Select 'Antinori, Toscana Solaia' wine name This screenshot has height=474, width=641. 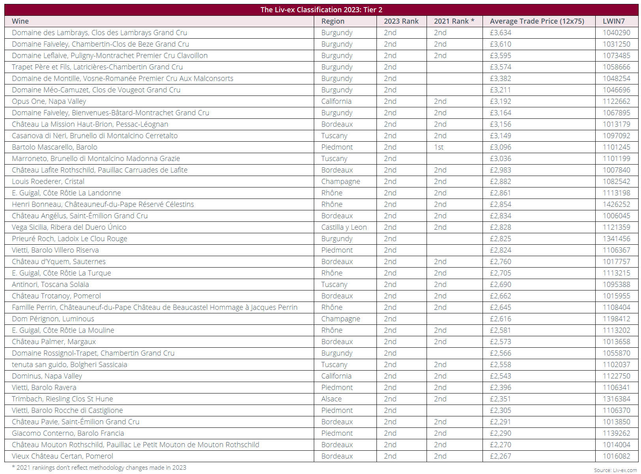tap(50, 285)
